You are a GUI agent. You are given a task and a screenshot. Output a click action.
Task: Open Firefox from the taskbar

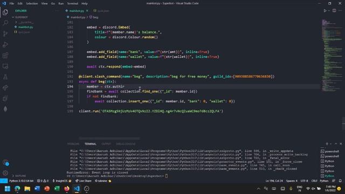(67, 189)
